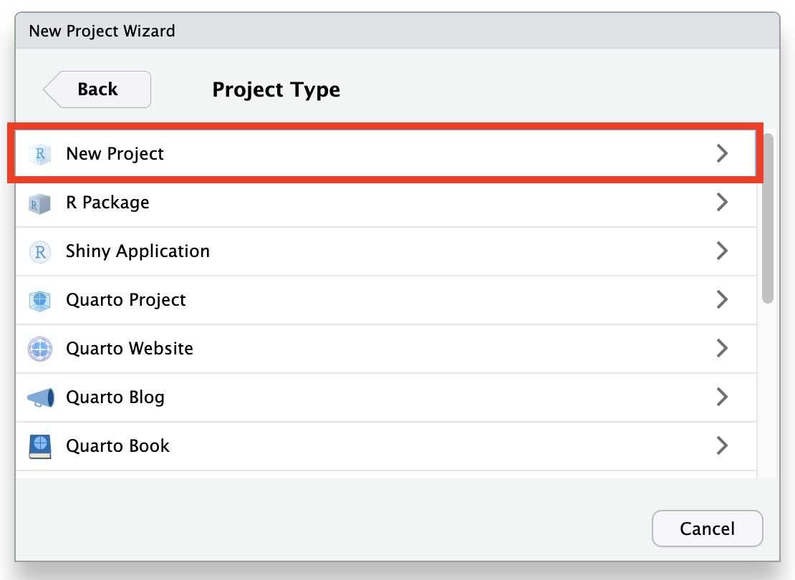This screenshot has height=580, width=795.
Task: Click the Quarto Website globe icon
Action: pos(40,349)
